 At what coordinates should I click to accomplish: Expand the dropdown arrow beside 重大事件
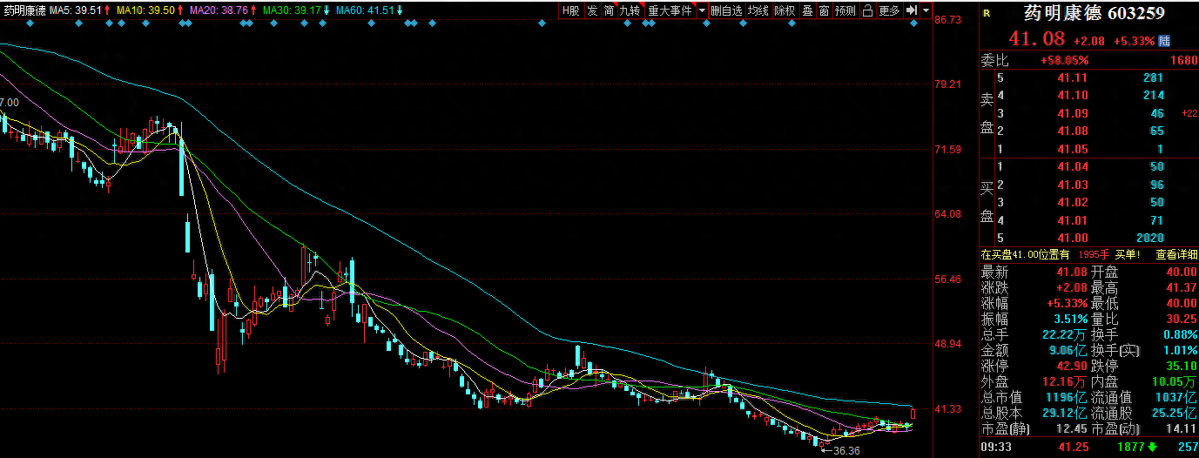702,10
